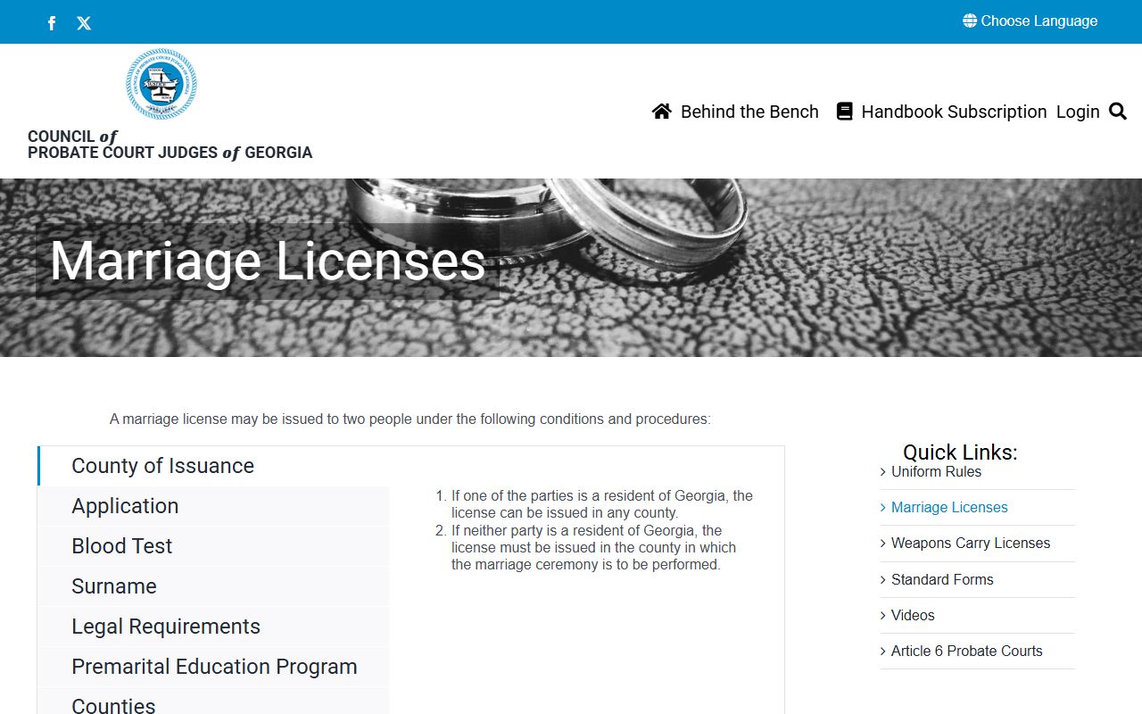Open the search magnifier icon
Screen dimensions: 1142x714
tap(1118, 112)
